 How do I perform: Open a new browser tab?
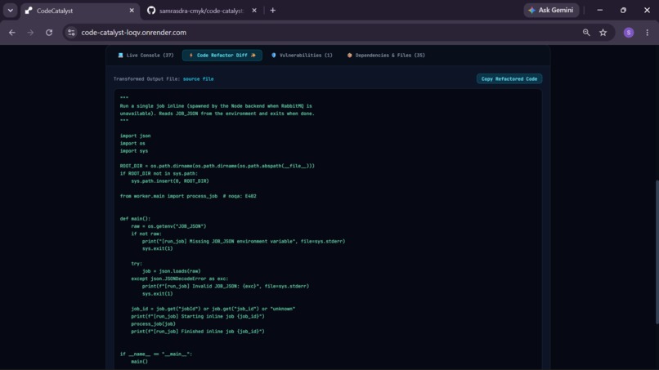273,11
